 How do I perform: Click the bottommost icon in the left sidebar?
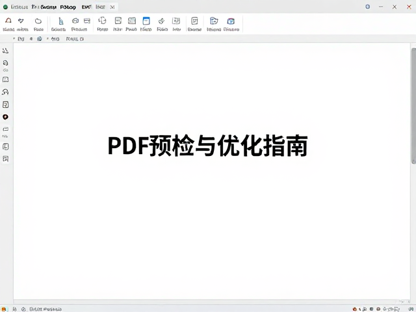pos(5,159)
